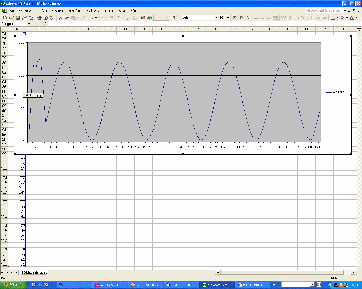Toggle right text alignment
Screen dimensions: 362x289
268,18
